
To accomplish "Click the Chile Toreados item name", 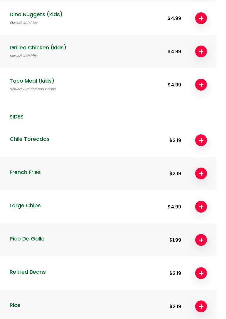I will click(30, 139).
